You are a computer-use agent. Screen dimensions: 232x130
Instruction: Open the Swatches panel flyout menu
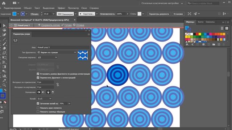228,22
